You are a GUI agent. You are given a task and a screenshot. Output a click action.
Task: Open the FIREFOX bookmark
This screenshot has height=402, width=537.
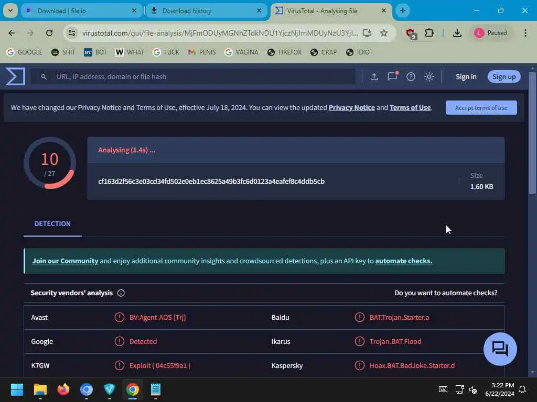click(285, 52)
